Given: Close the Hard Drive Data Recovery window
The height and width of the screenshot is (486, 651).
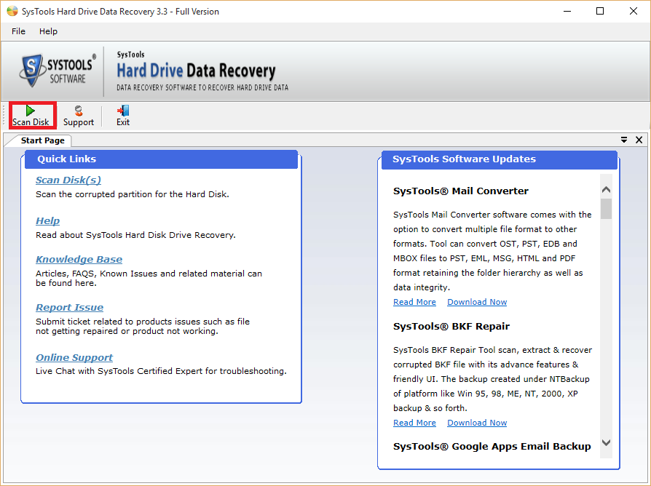Looking at the screenshot, I should click(x=633, y=11).
